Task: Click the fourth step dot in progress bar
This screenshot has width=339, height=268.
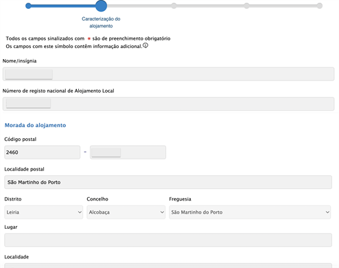Action: (x=246, y=6)
